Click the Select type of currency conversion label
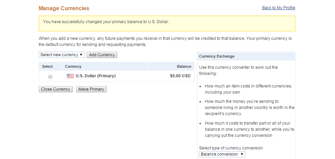This screenshot has width=335, height=159. [231, 148]
